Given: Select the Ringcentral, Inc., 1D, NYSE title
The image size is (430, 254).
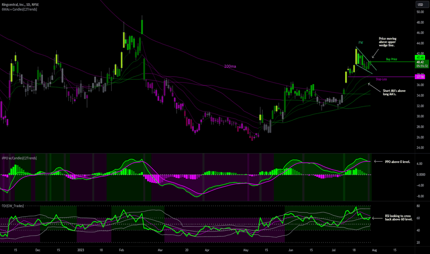Looking at the screenshot, I should click(20, 5).
